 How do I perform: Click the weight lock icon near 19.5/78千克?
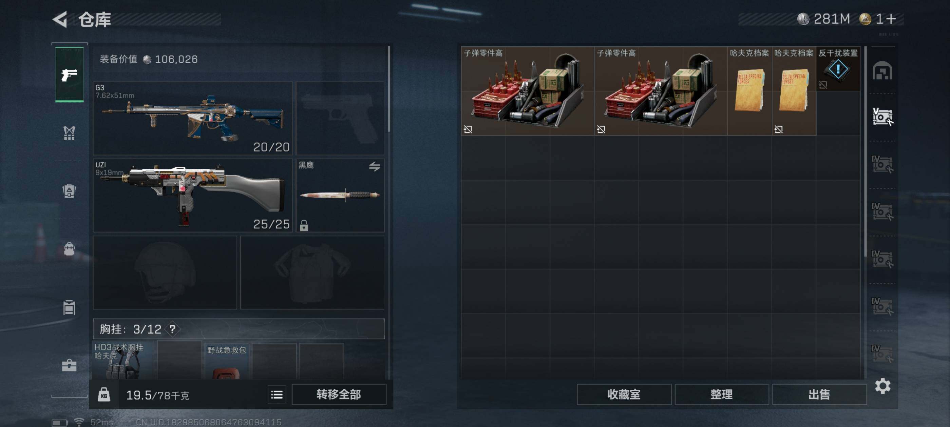pos(104,394)
